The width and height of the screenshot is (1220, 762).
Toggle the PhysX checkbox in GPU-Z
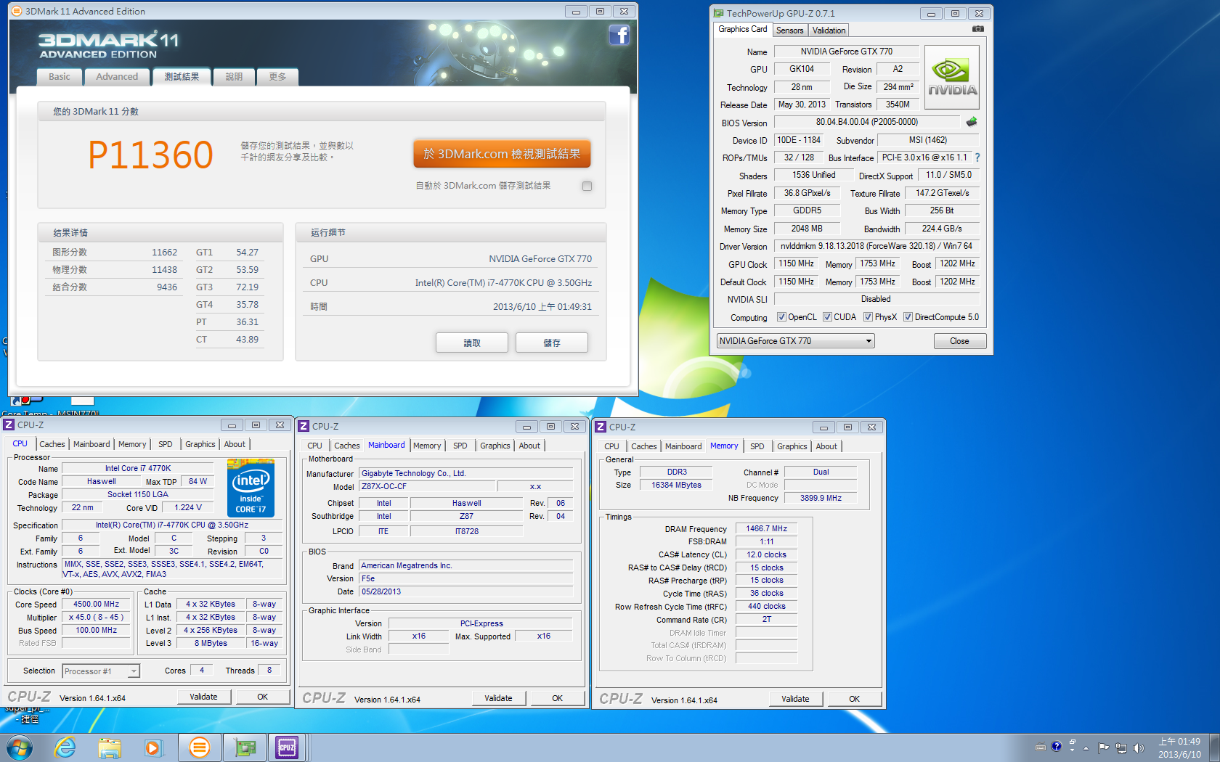click(x=868, y=317)
